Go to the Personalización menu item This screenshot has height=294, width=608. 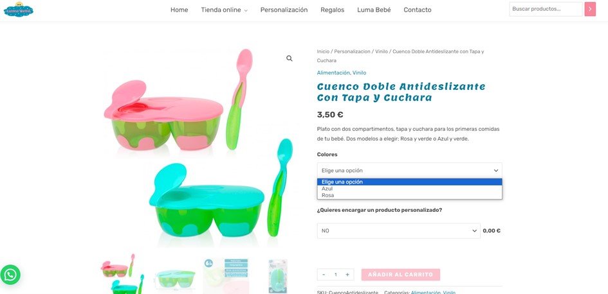(284, 10)
